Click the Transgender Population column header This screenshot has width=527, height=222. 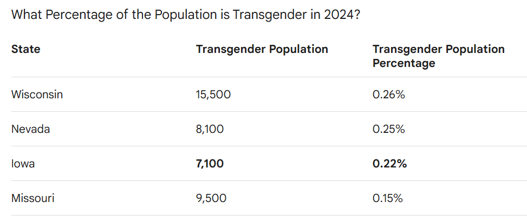pos(262,49)
